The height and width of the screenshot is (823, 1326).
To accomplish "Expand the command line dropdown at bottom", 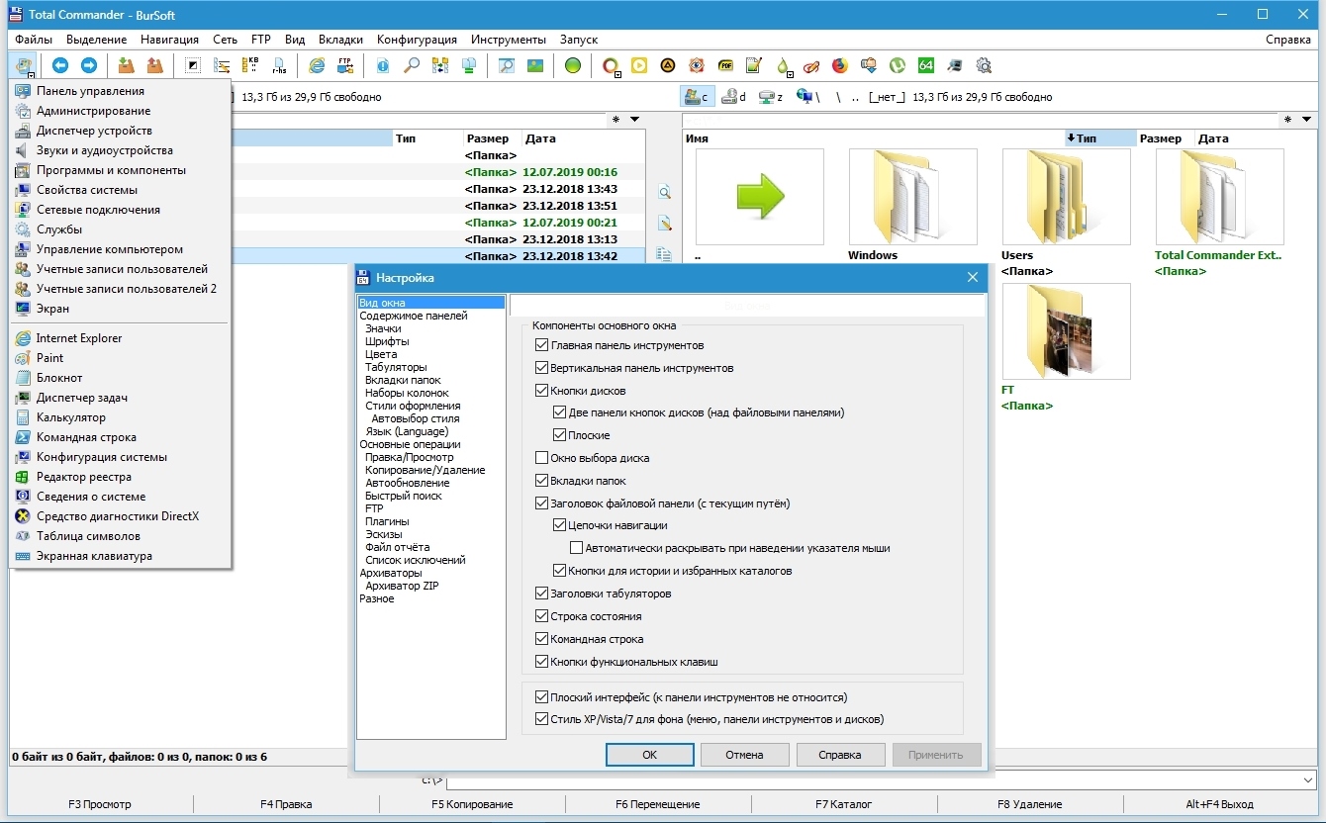I will click(1309, 780).
